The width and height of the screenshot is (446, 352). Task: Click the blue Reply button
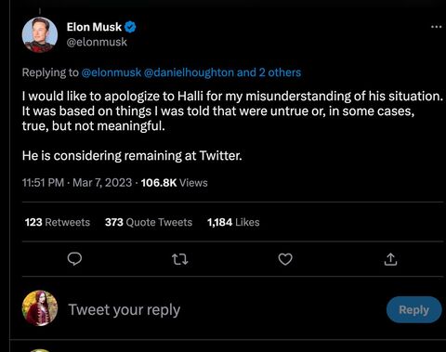[x=413, y=309]
